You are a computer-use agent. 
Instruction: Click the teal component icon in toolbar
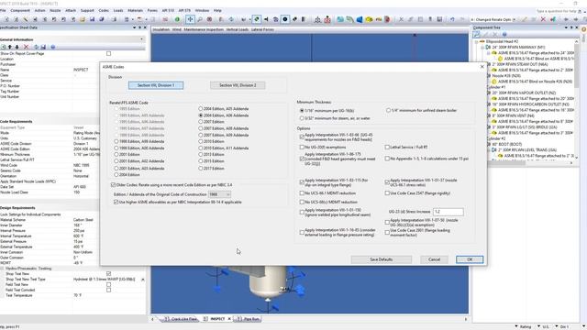pos(340,19)
